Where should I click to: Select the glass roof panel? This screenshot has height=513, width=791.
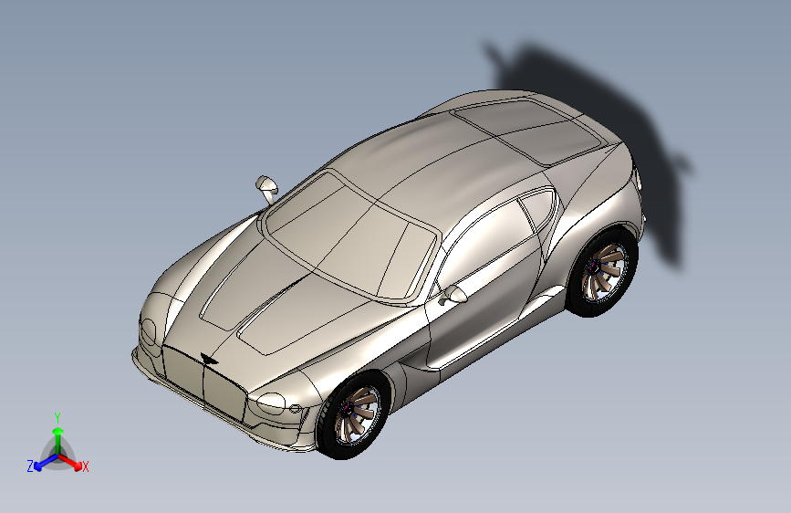[x=527, y=131]
